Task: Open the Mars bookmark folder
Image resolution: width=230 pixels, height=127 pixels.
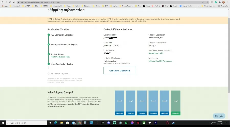Action: tap(138, 6)
